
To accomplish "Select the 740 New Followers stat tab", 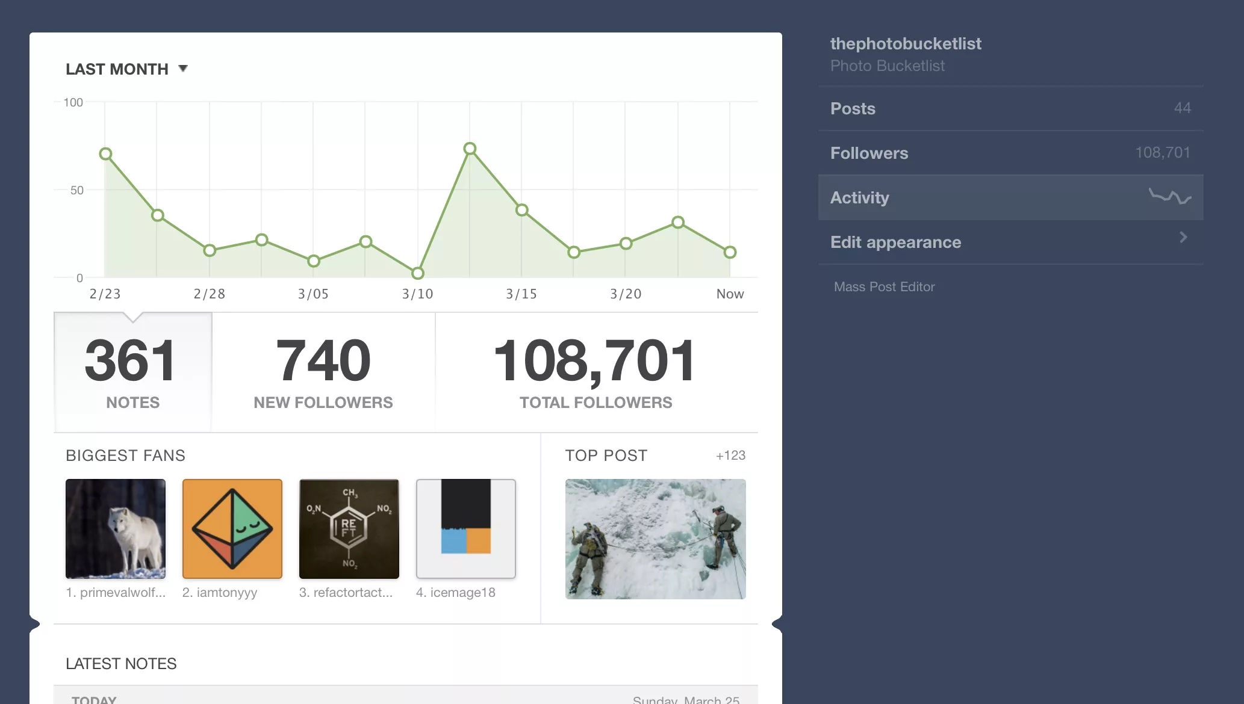I will 323,372.
